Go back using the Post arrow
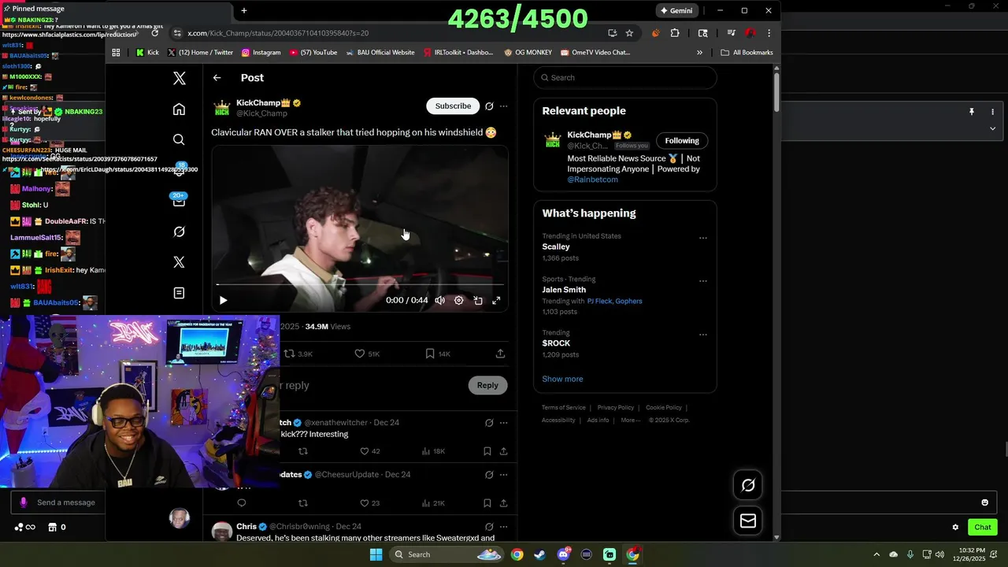Viewport: 1008px width, 567px height. coord(217,78)
